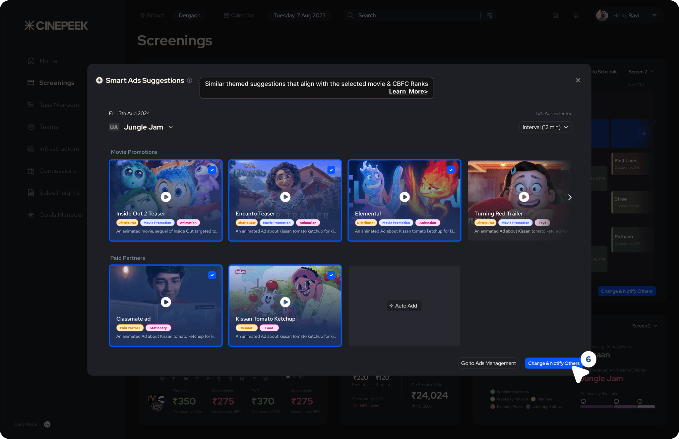The width and height of the screenshot is (679, 439).
Task: Expand the Jungle Jam movie dropdown
Action: coord(171,127)
